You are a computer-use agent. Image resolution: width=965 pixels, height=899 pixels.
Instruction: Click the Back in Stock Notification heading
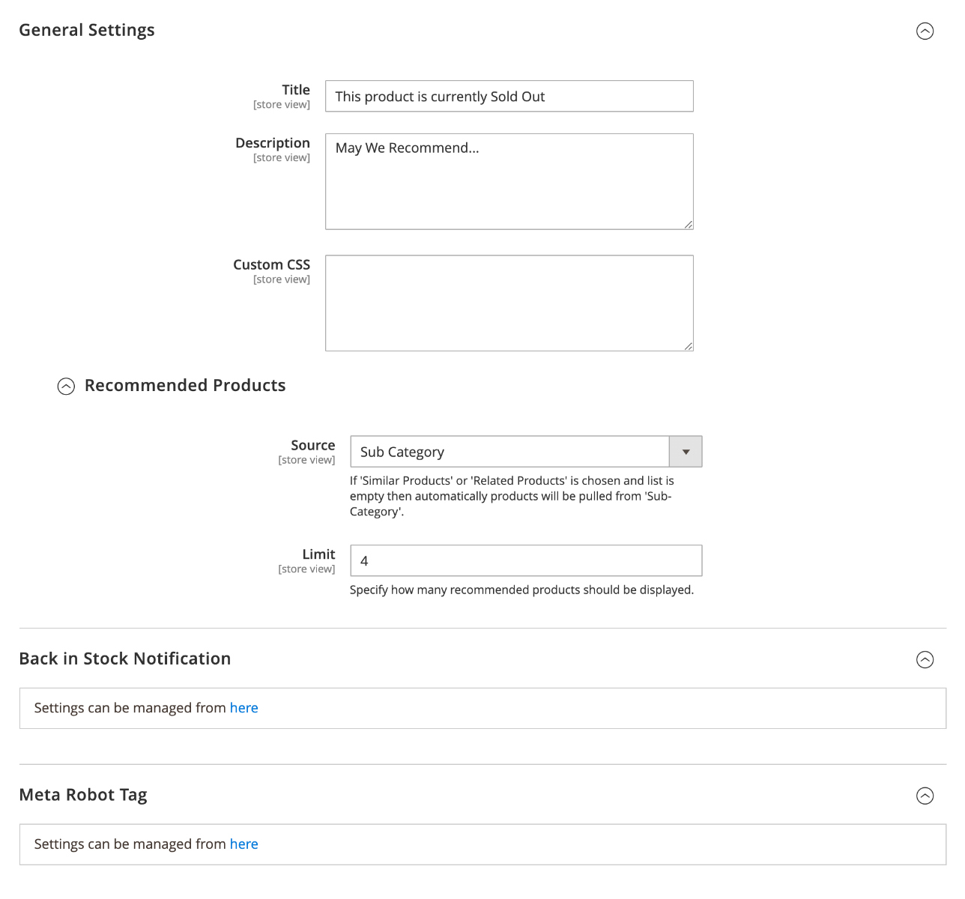[125, 659]
